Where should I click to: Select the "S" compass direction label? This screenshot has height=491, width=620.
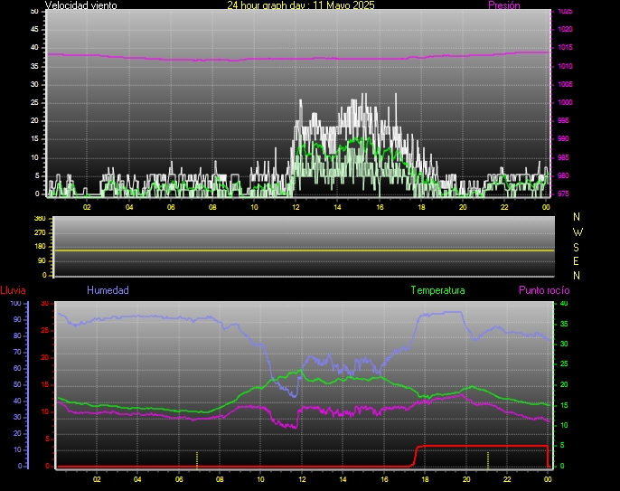[x=576, y=247]
